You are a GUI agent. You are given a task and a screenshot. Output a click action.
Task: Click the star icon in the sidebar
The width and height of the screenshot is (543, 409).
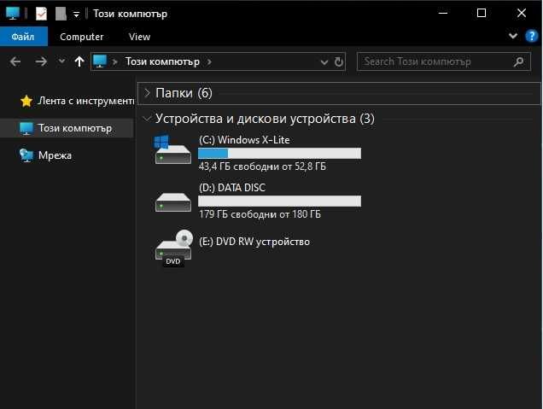click(x=26, y=101)
